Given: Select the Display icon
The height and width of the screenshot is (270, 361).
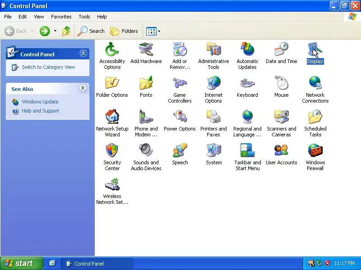Looking at the screenshot, I should (x=315, y=49).
